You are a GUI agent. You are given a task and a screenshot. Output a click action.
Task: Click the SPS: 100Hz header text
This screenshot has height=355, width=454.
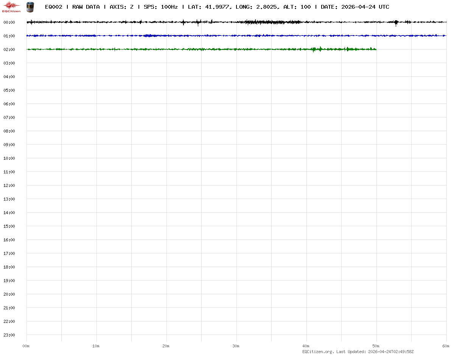(161, 7)
